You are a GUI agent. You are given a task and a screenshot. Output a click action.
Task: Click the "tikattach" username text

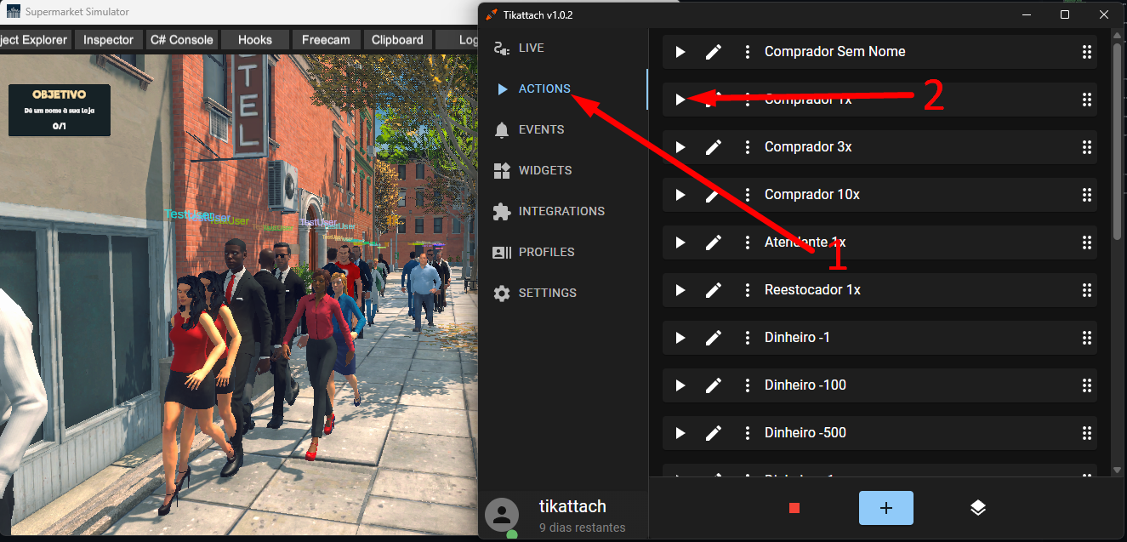click(572, 506)
